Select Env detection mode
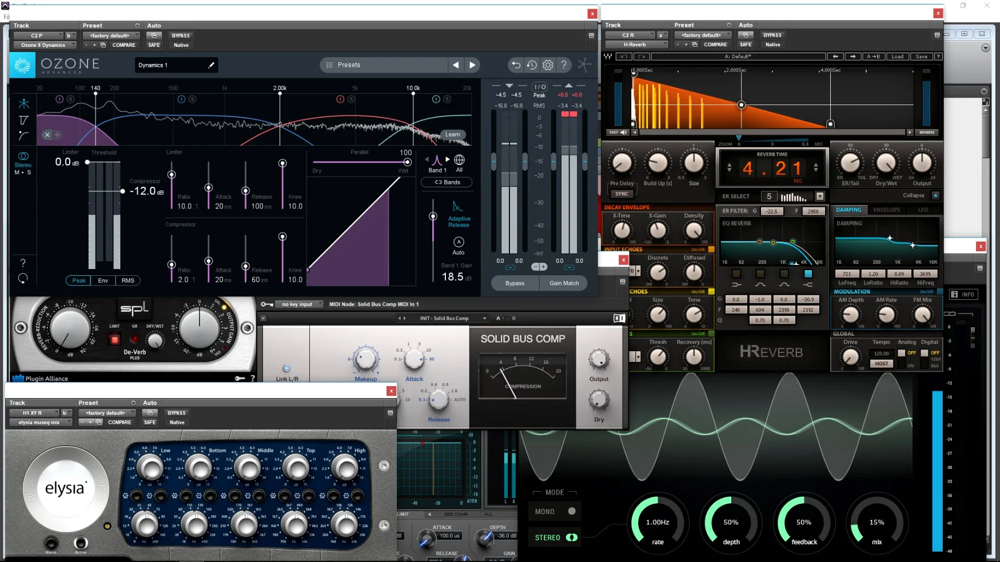Viewport: 1000px width, 562px height. tap(103, 280)
